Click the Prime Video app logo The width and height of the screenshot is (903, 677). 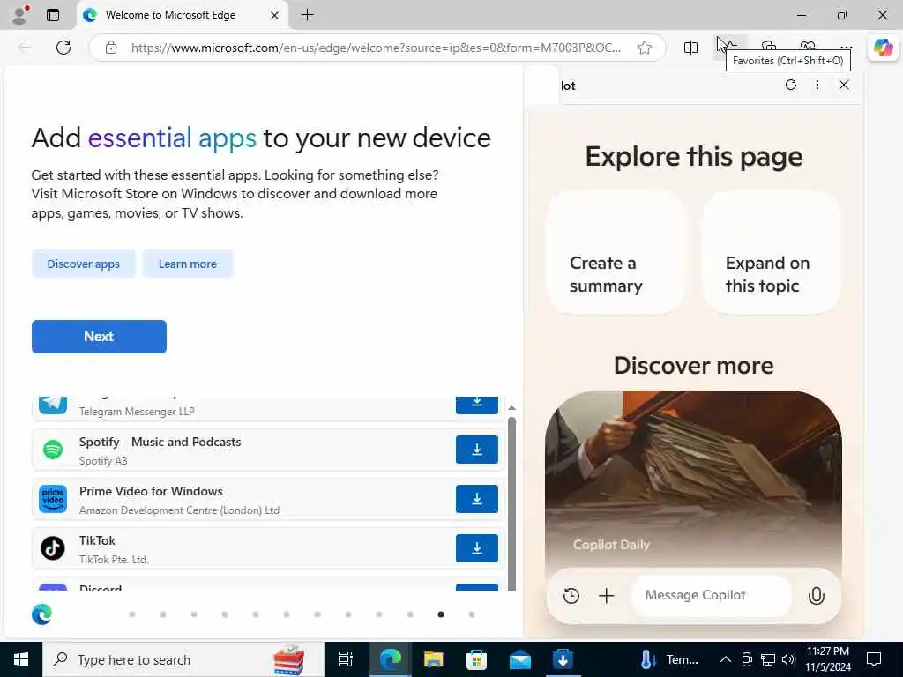click(52, 499)
